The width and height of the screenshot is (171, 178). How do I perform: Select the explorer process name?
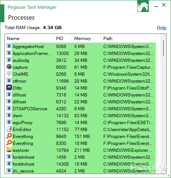click(21, 150)
